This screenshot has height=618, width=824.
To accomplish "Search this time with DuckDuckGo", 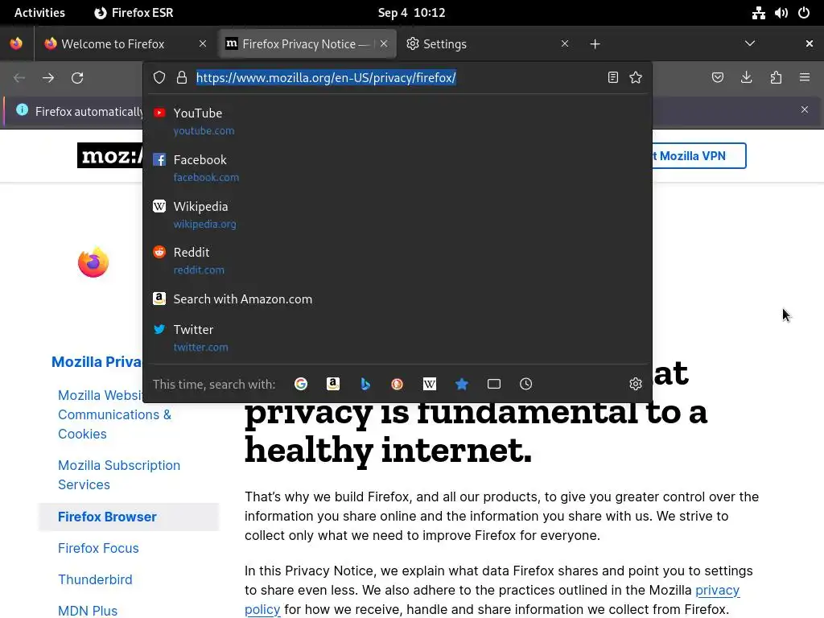I will (398, 384).
